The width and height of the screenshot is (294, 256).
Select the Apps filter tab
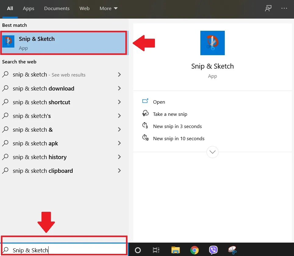(x=28, y=8)
